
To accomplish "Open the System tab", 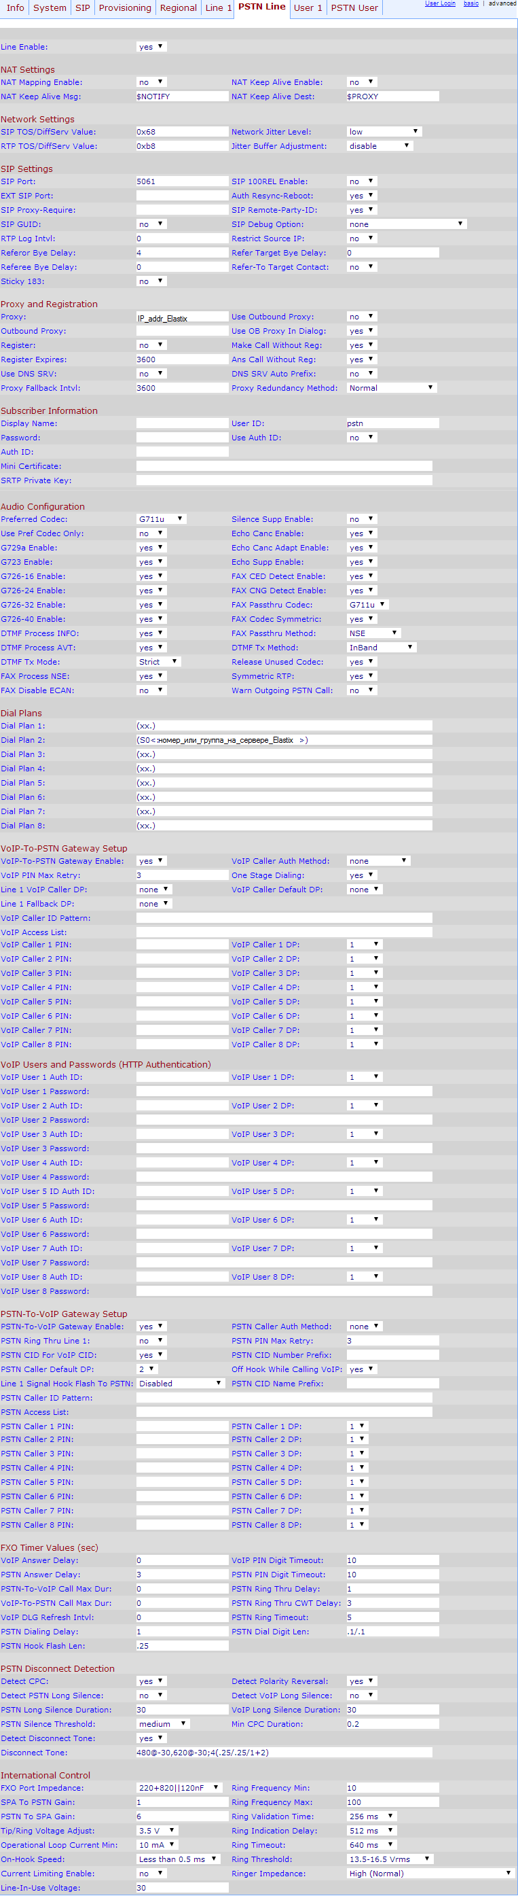I will 50,8.
